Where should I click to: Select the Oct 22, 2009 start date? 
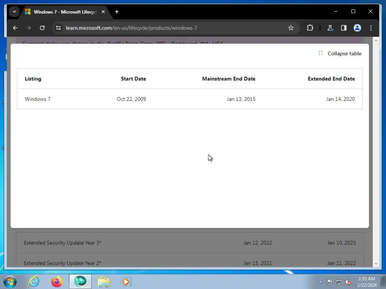coord(131,99)
